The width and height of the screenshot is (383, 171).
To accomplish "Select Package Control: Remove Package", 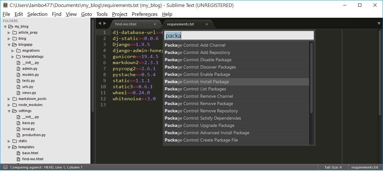I will coord(236,103).
